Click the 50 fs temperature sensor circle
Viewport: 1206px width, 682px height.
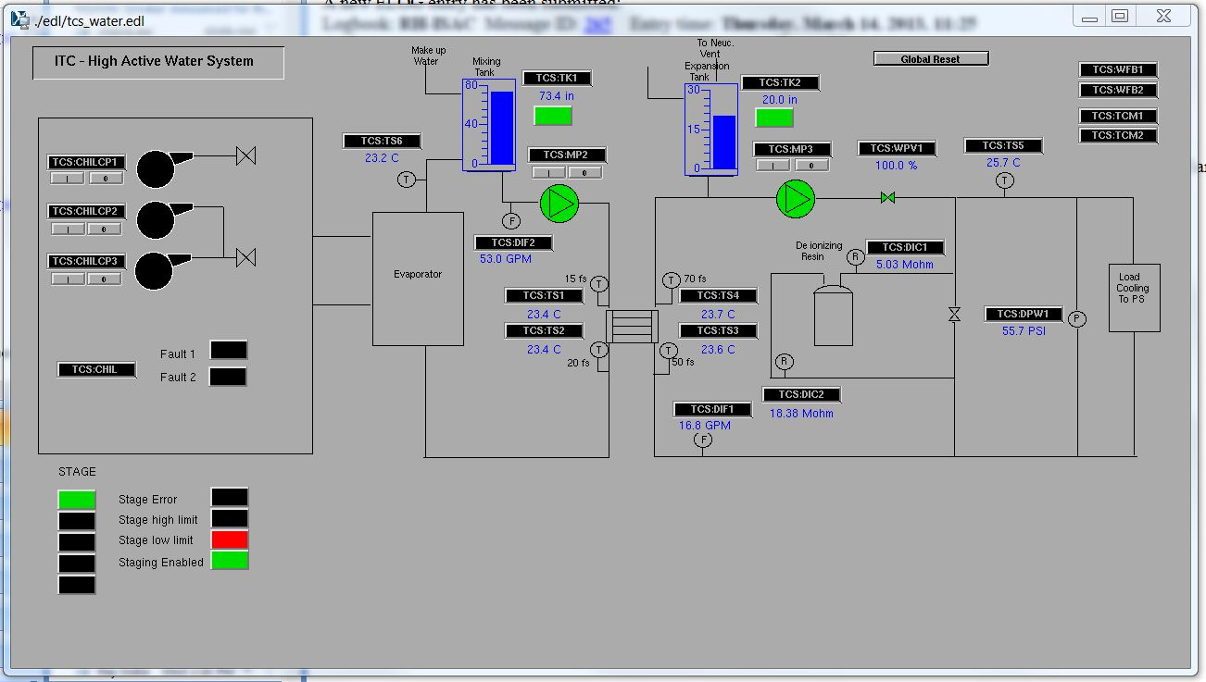click(x=669, y=350)
